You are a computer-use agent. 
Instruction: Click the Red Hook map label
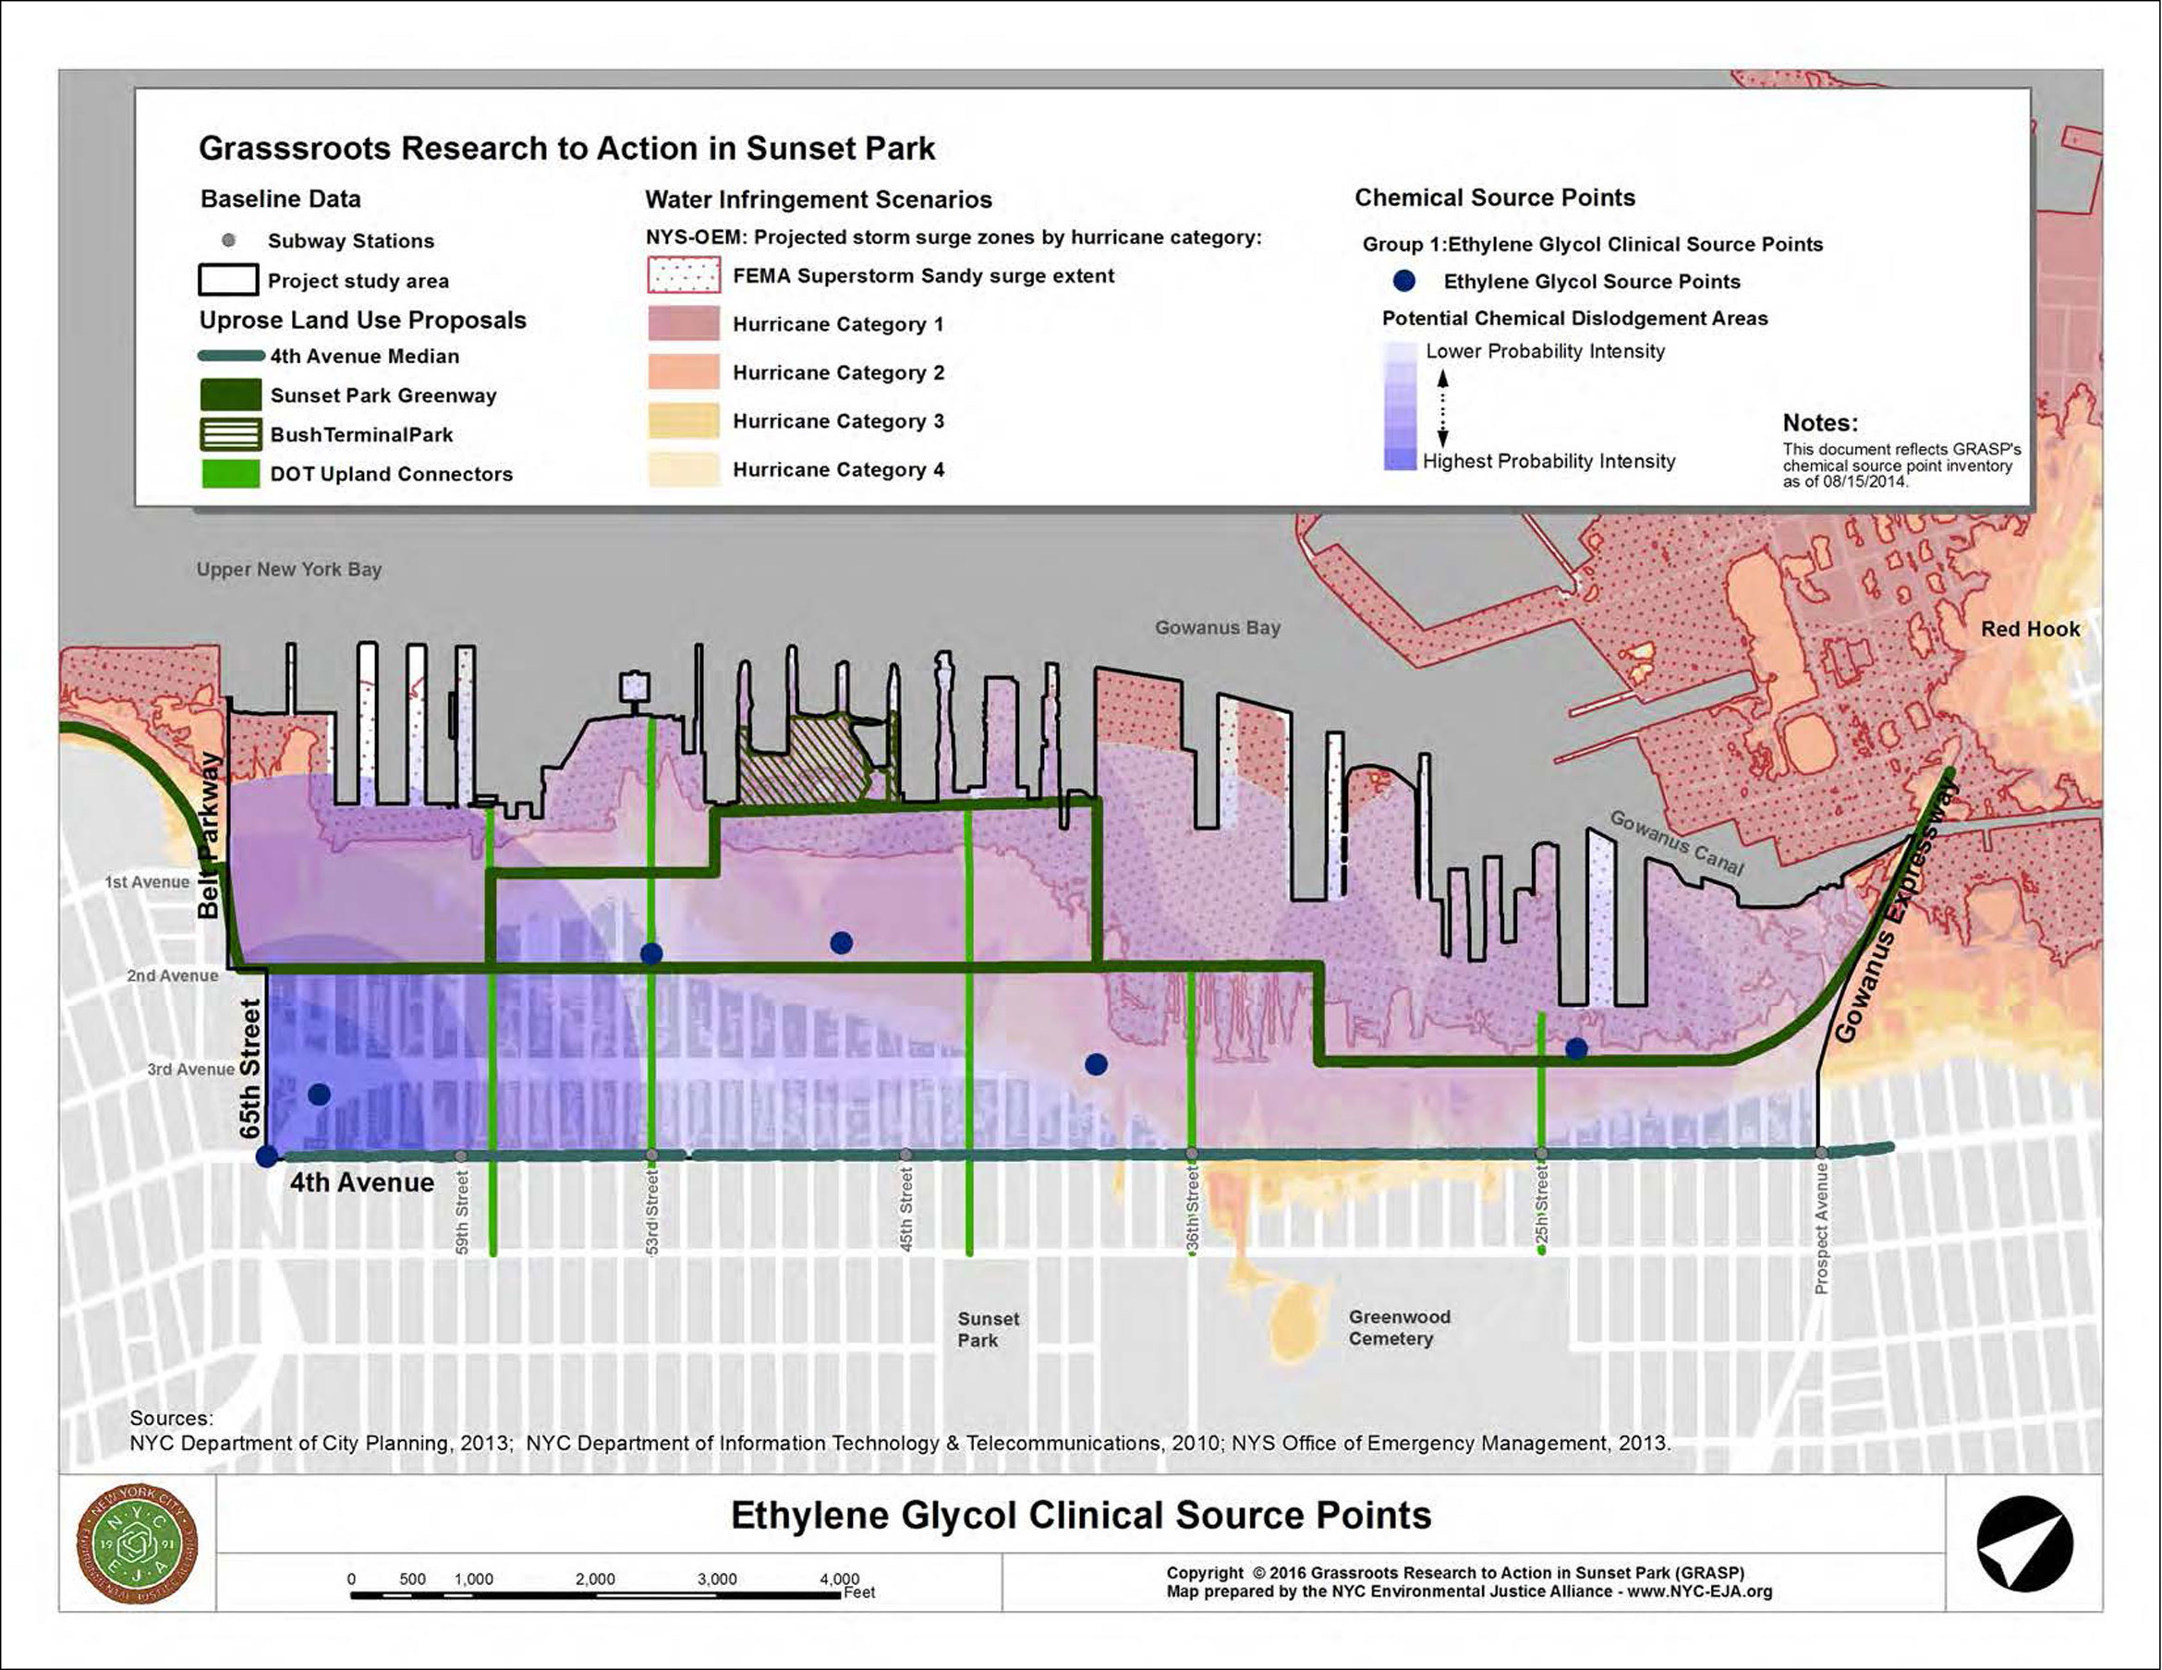pos(2031,629)
